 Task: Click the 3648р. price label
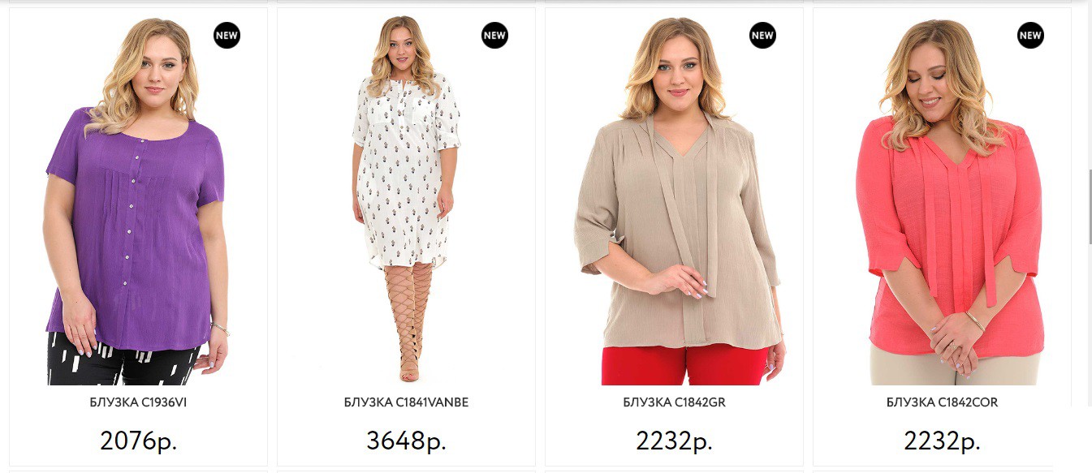(x=406, y=441)
